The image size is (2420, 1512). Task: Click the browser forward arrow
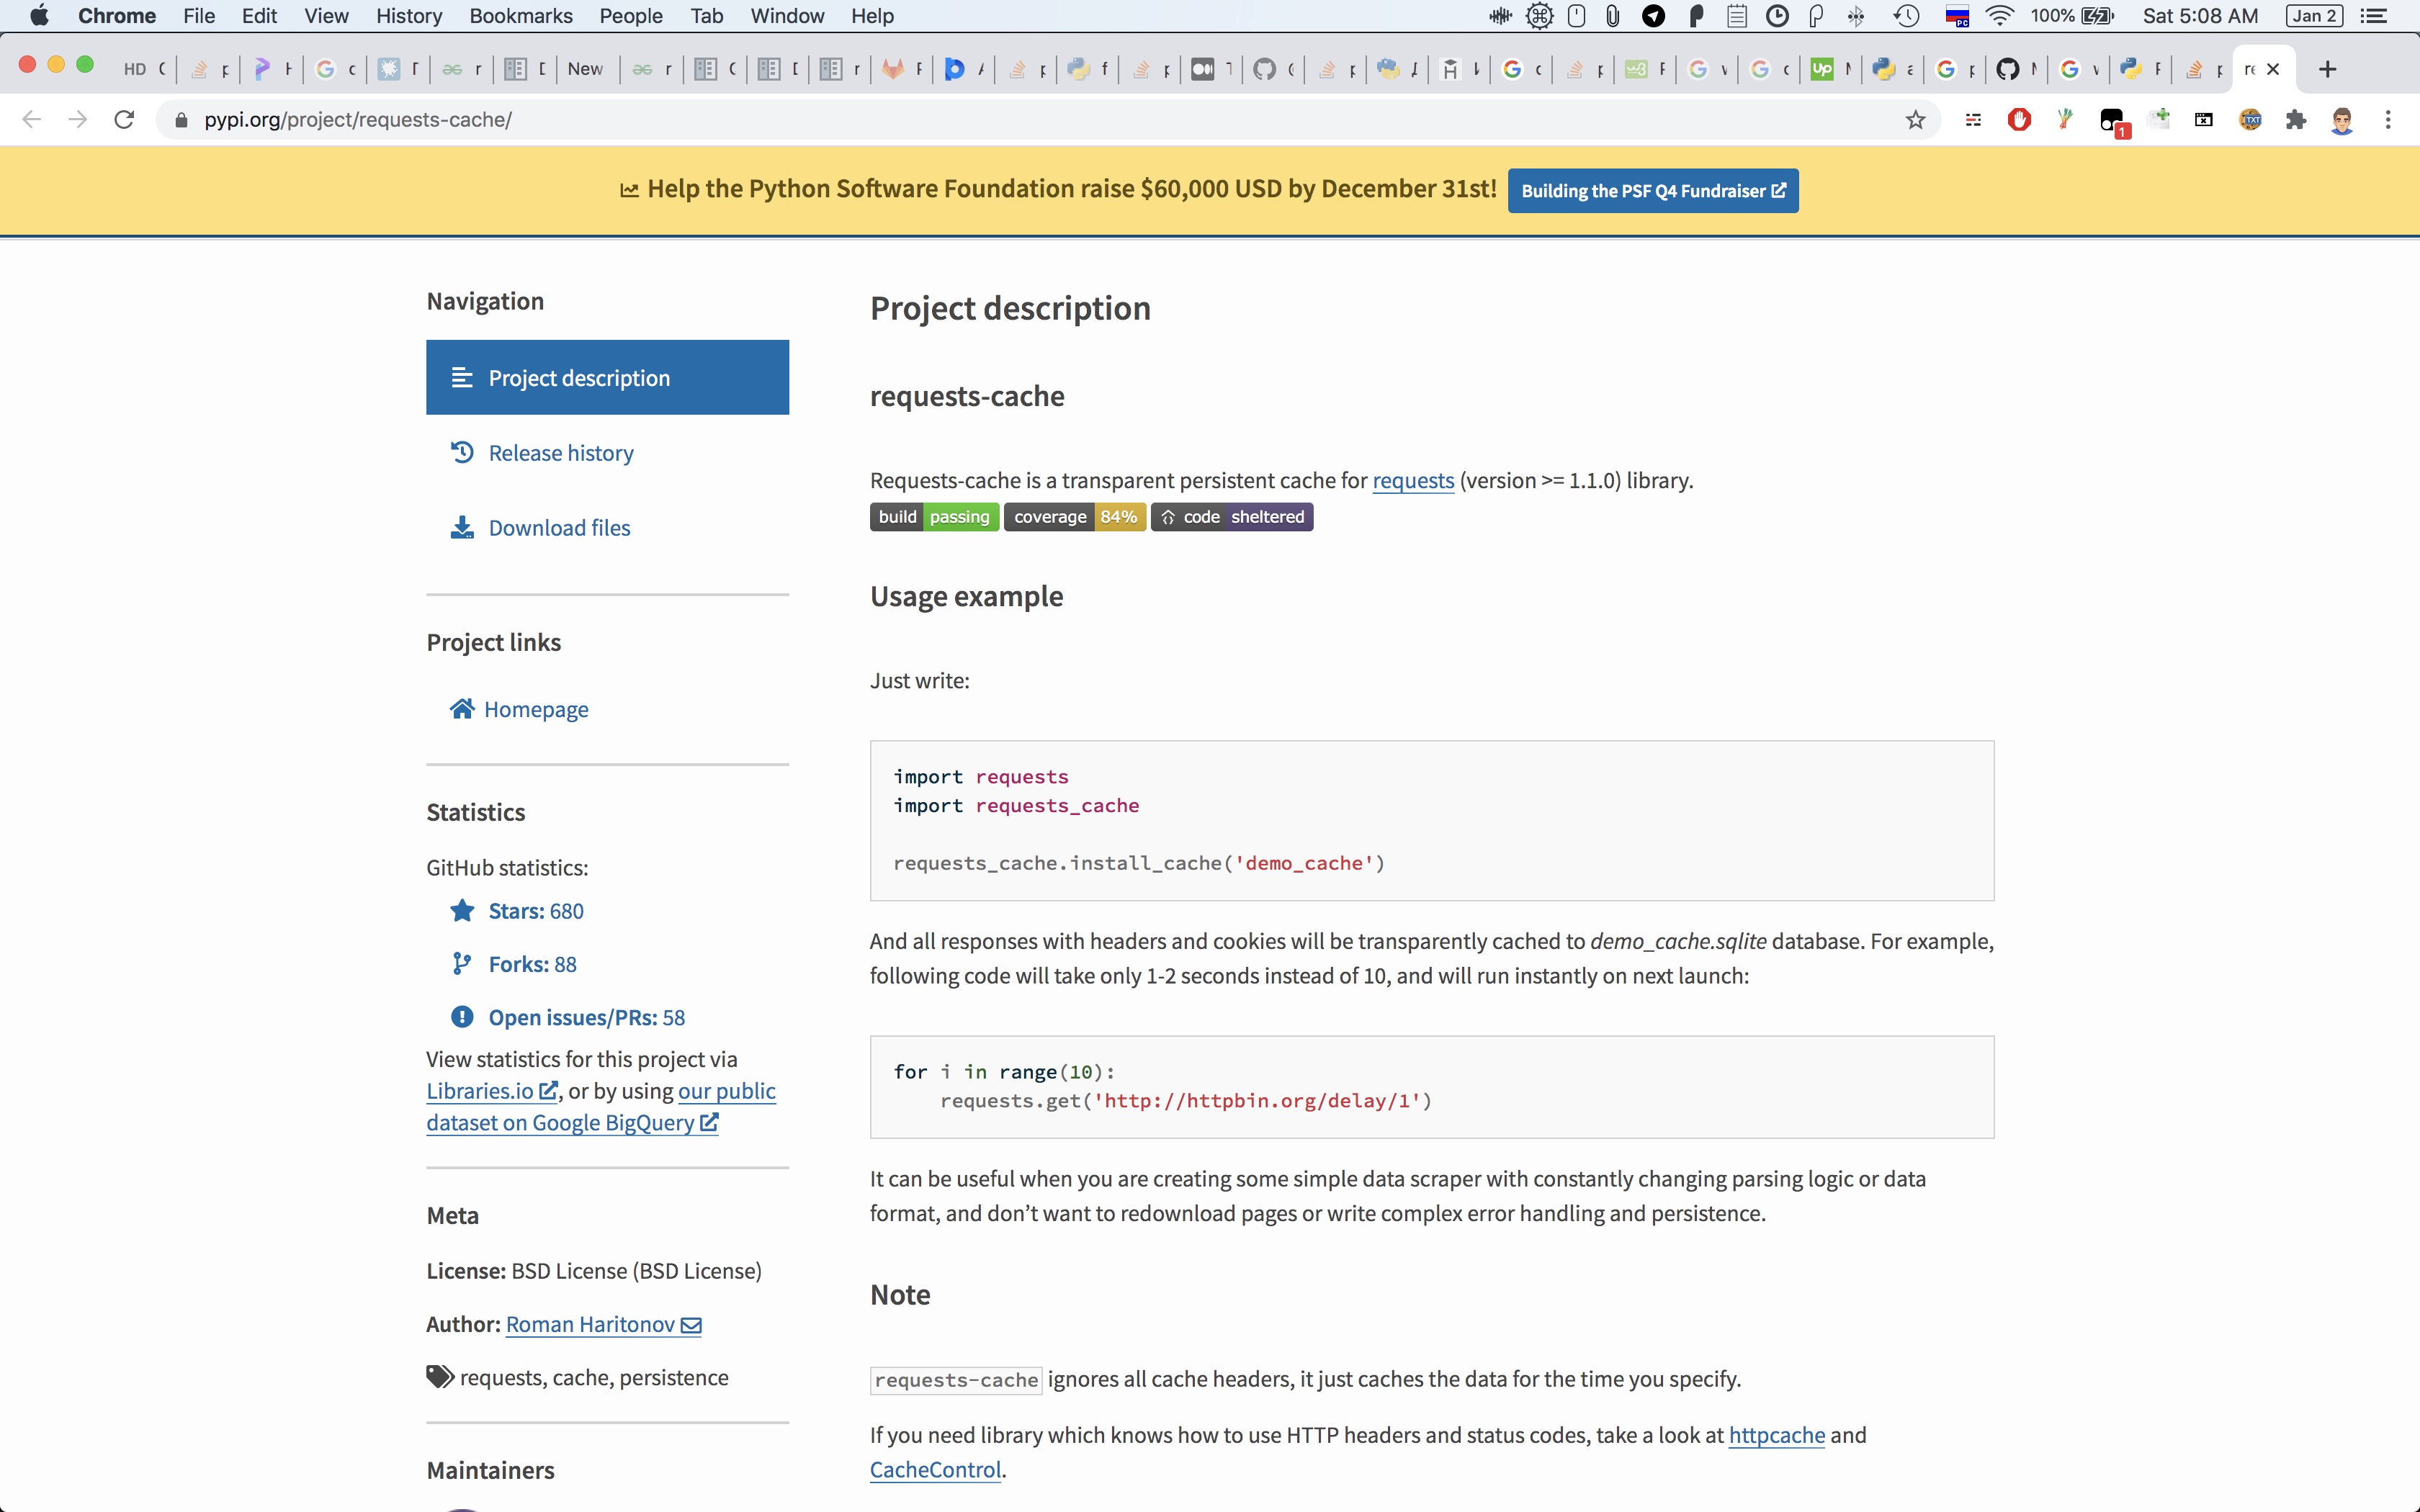coord(78,120)
